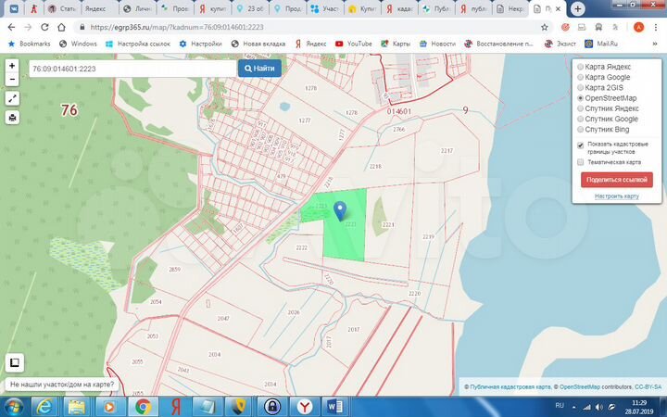This screenshot has width=667, height=417.
Task: Choose the Карта 2GIS radio option
Action: [581, 87]
